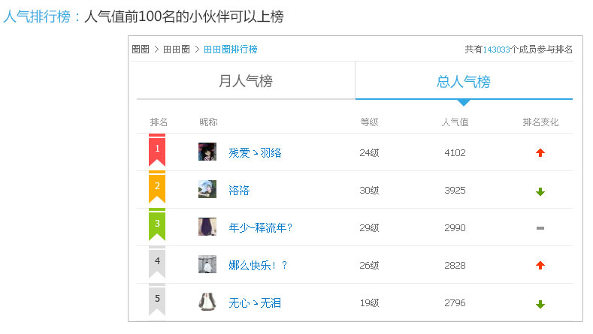This screenshot has width=593, height=334.
Task: Click the green rank 3 ribbon badge
Action: click(157, 224)
